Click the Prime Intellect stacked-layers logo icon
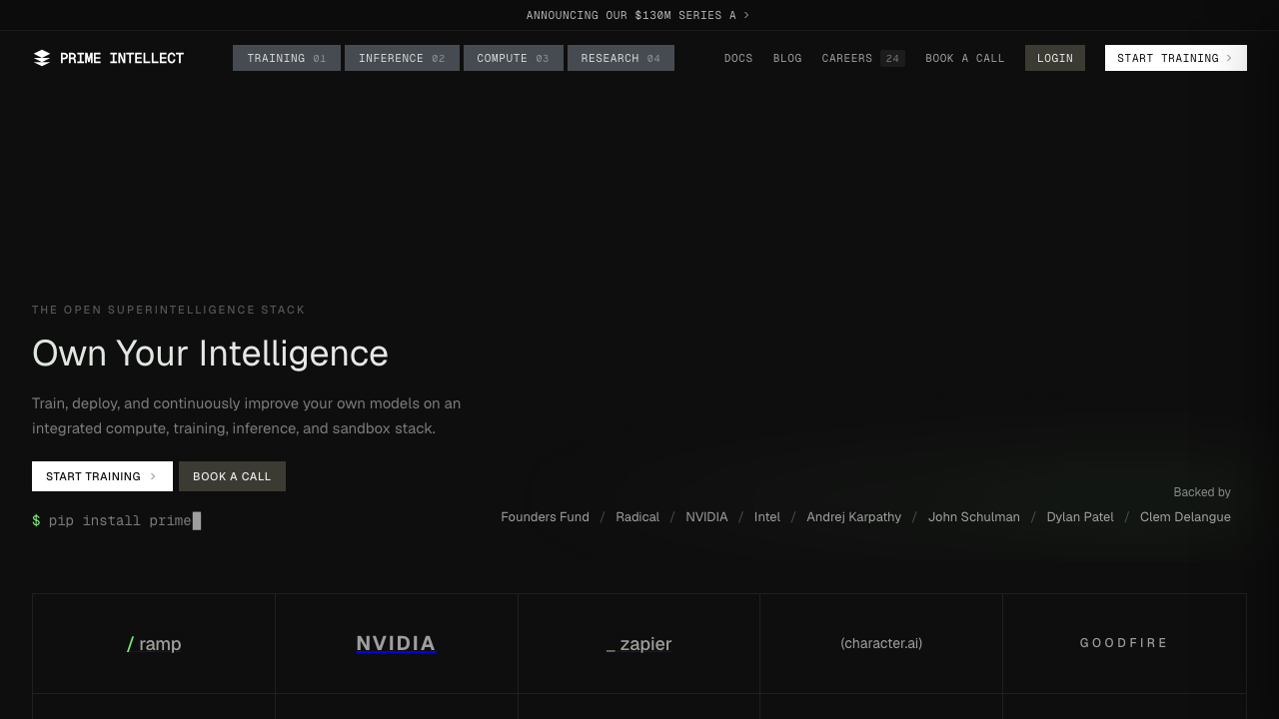Image resolution: width=1279 pixels, height=719 pixels. 42,58
